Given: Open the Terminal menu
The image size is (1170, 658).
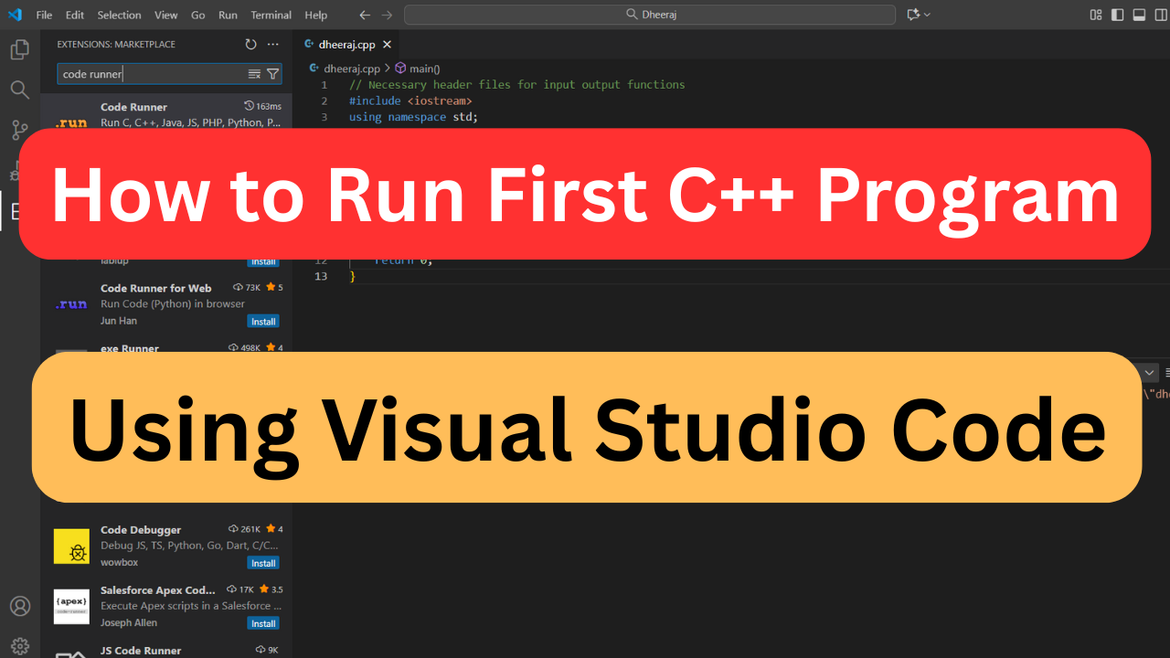Looking at the screenshot, I should point(271,15).
